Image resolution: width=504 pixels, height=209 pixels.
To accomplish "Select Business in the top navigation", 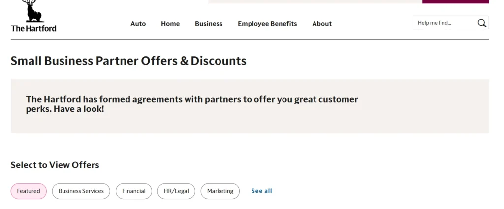I will tap(209, 24).
